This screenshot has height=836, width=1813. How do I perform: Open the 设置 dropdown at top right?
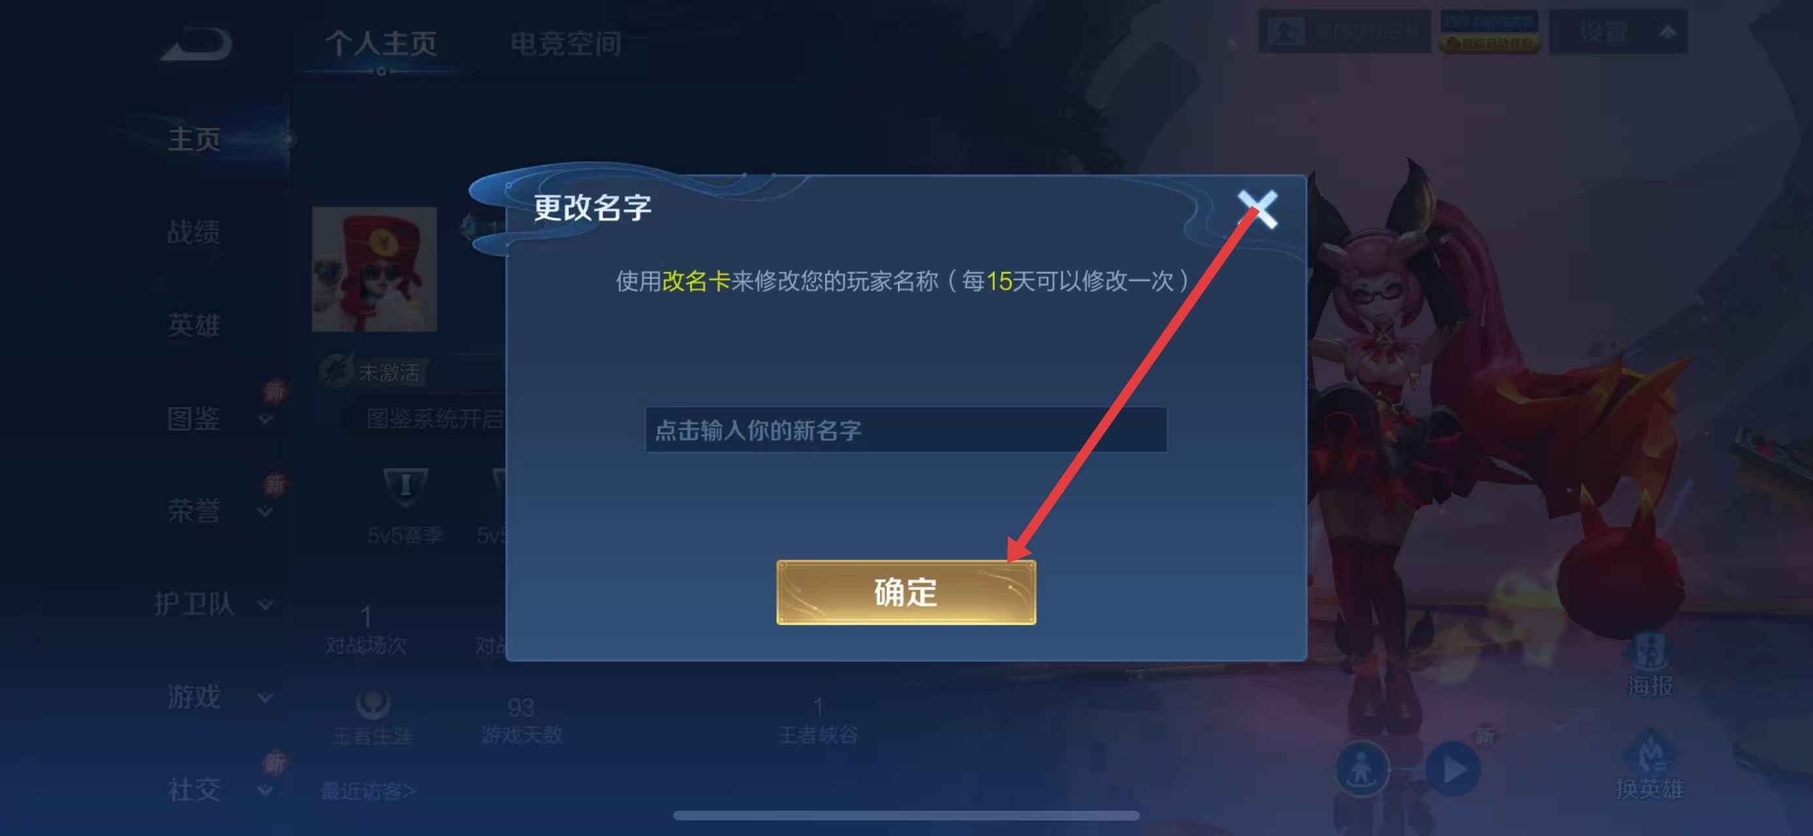click(x=1618, y=31)
